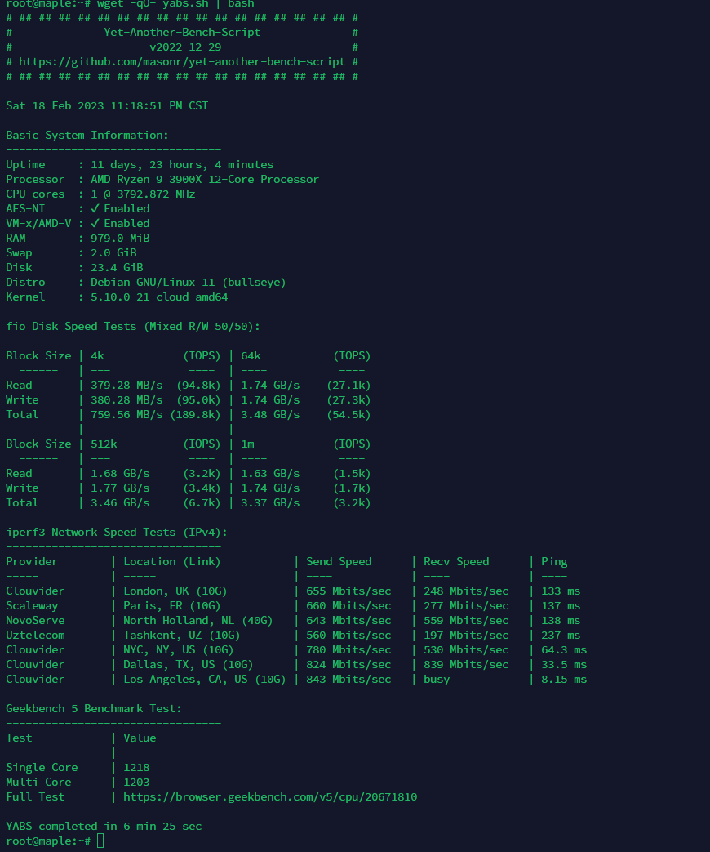Click the 'Location (Link)' column header

tap(172, 562)
